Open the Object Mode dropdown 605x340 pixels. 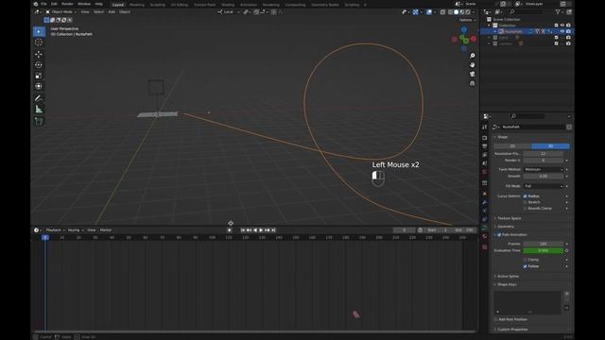point(60,12)
